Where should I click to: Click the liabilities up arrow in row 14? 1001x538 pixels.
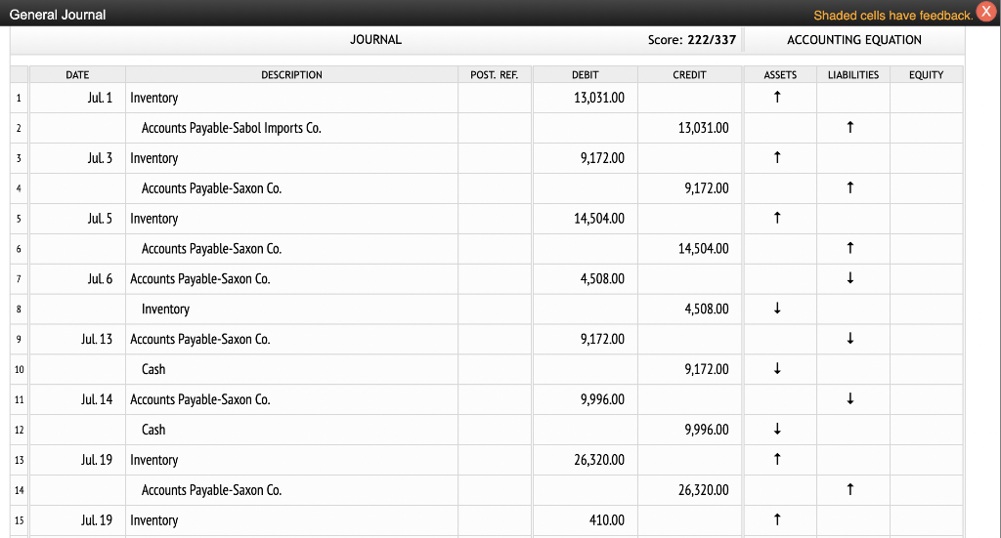click(849, 489)
